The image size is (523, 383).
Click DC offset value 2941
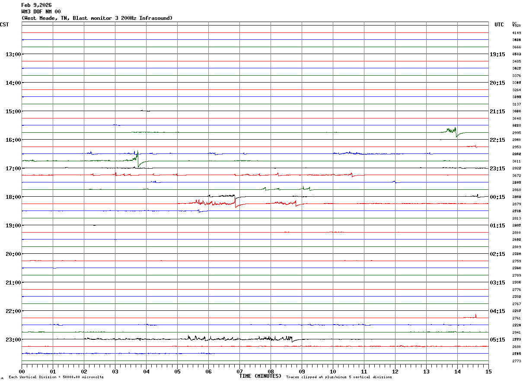coord(517,332)
